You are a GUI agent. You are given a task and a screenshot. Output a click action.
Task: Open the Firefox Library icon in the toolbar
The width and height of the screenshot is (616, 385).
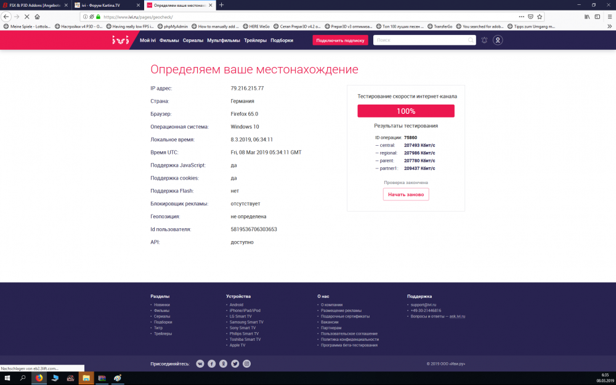pyautogui.click(x=586, y=17)
